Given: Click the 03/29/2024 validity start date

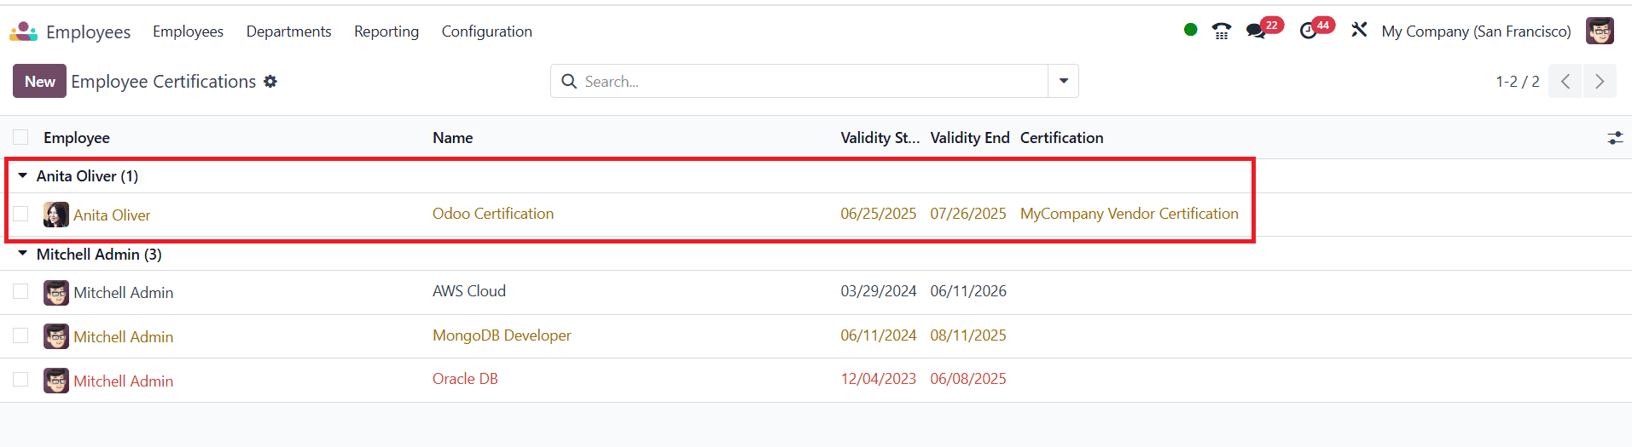Looking at the screenshot, I should (x=878, y=291).
